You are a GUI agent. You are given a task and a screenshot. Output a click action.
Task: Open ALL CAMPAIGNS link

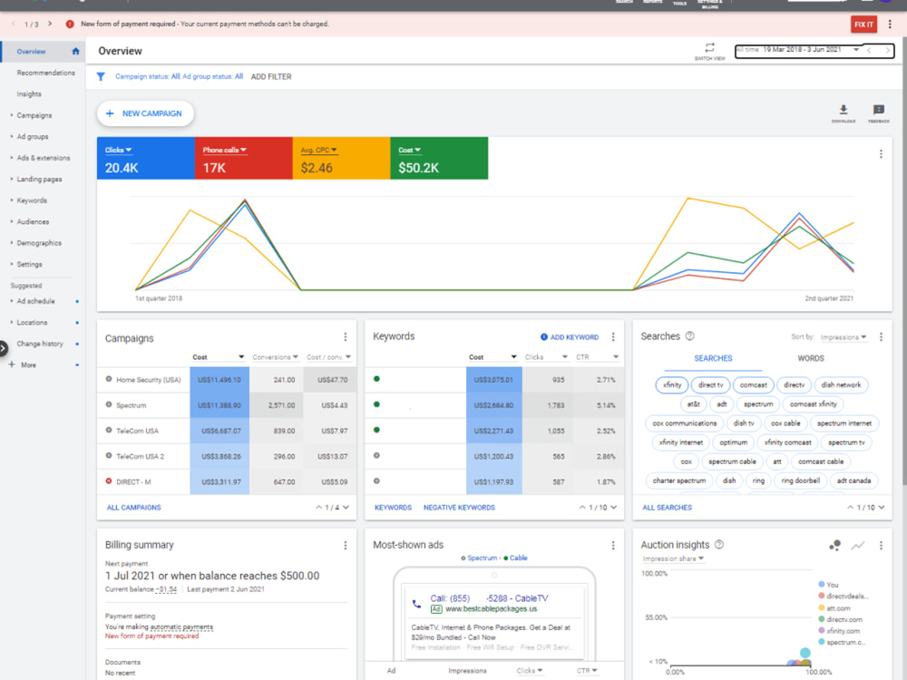tap(133, 507)
